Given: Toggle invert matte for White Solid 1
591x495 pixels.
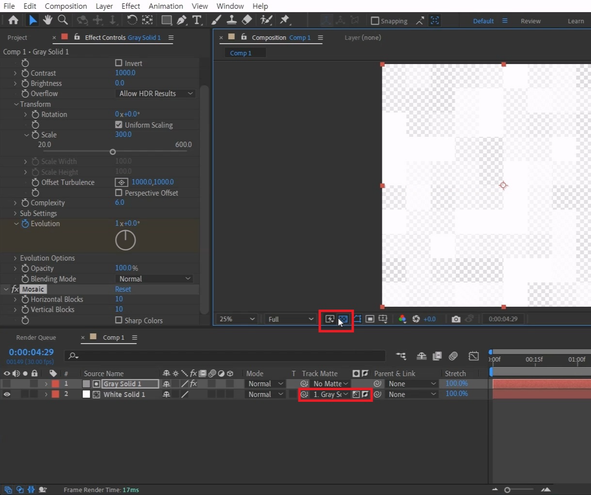Looking at the screenshot, I should [365, 395].
